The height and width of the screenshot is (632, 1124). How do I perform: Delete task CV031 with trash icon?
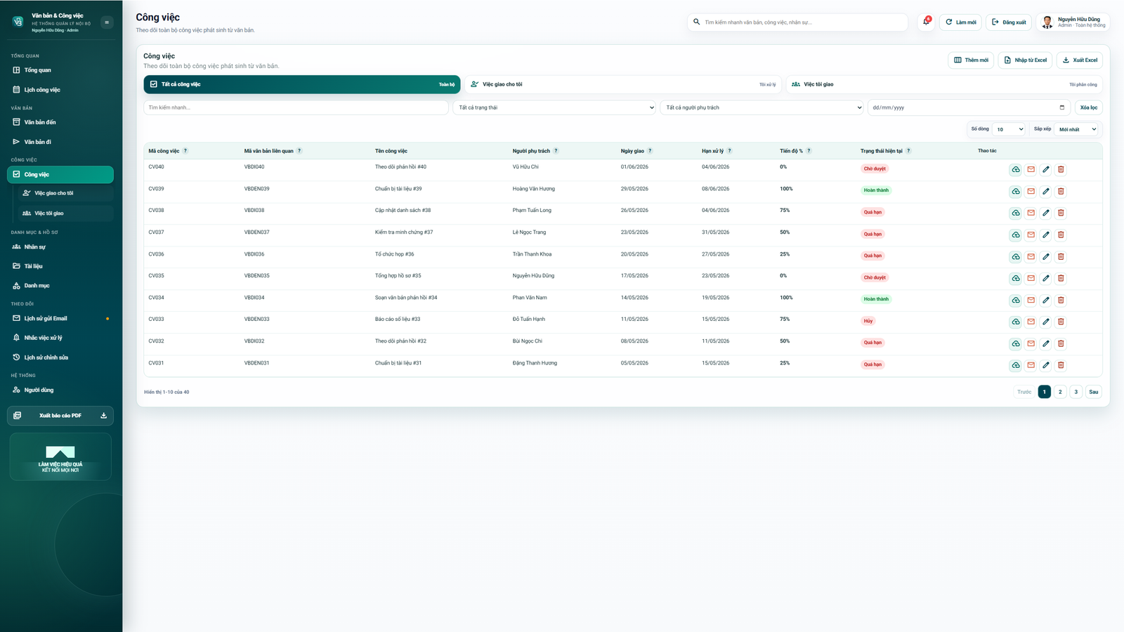tap(1061, 365)
